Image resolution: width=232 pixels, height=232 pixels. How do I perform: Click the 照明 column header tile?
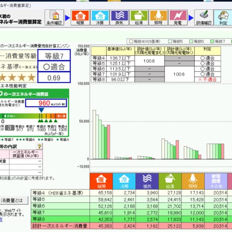pos(193,181)
